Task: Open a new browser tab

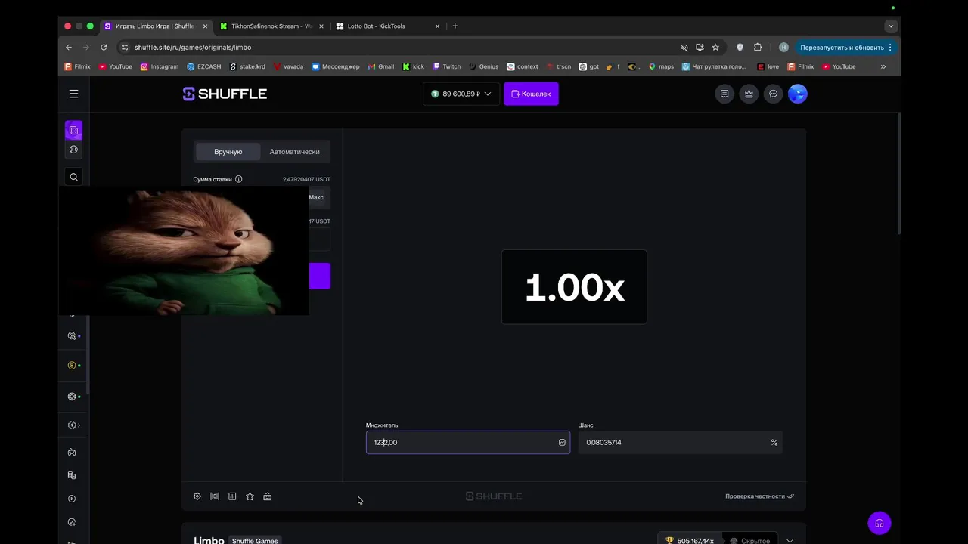Action: pos(455,26)
